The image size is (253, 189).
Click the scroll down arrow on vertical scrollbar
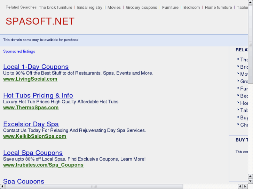pyautogui.click(x=251, y=181)
